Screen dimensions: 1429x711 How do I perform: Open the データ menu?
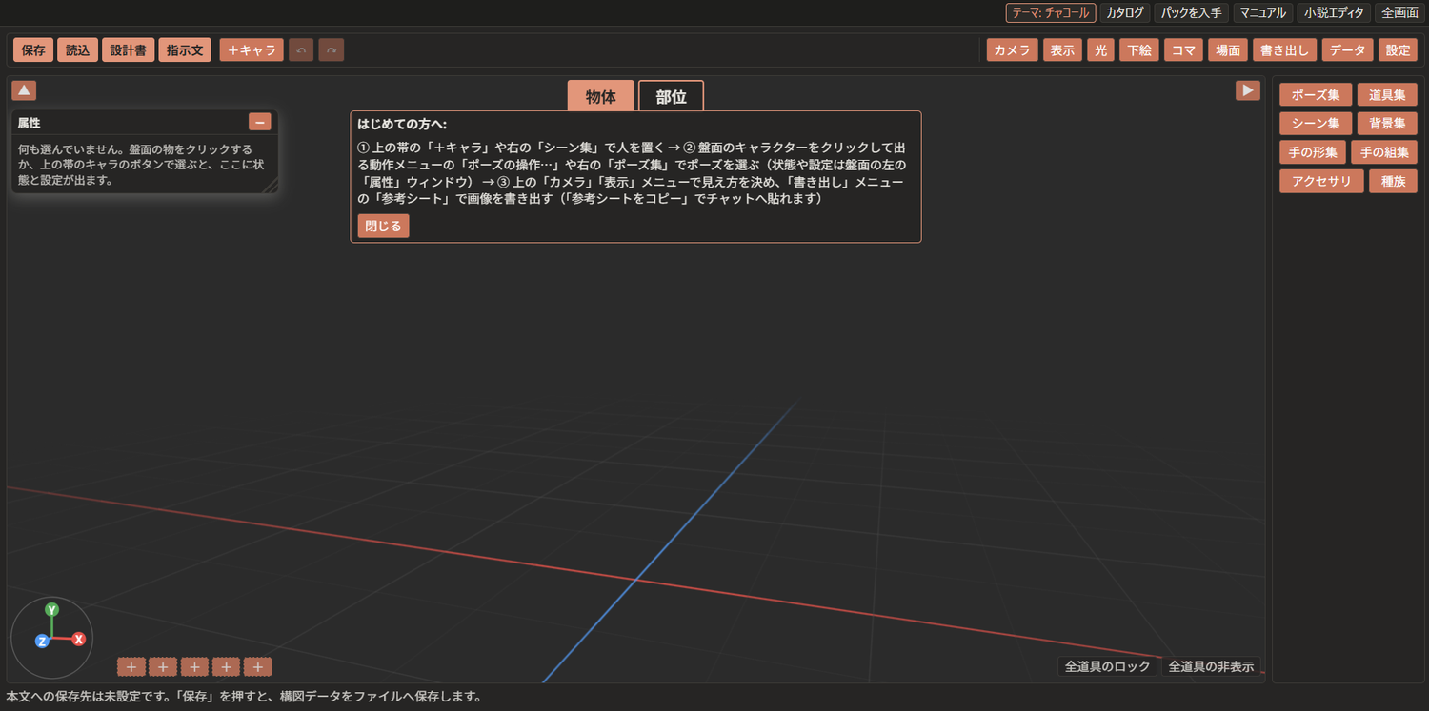coord(1348,50)
